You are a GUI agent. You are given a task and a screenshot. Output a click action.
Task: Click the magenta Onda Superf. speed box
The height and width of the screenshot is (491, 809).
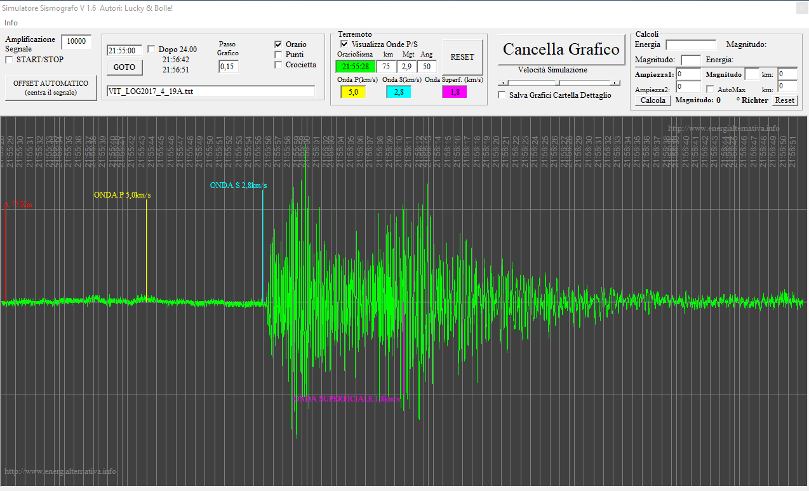click(x=455, y=92)
